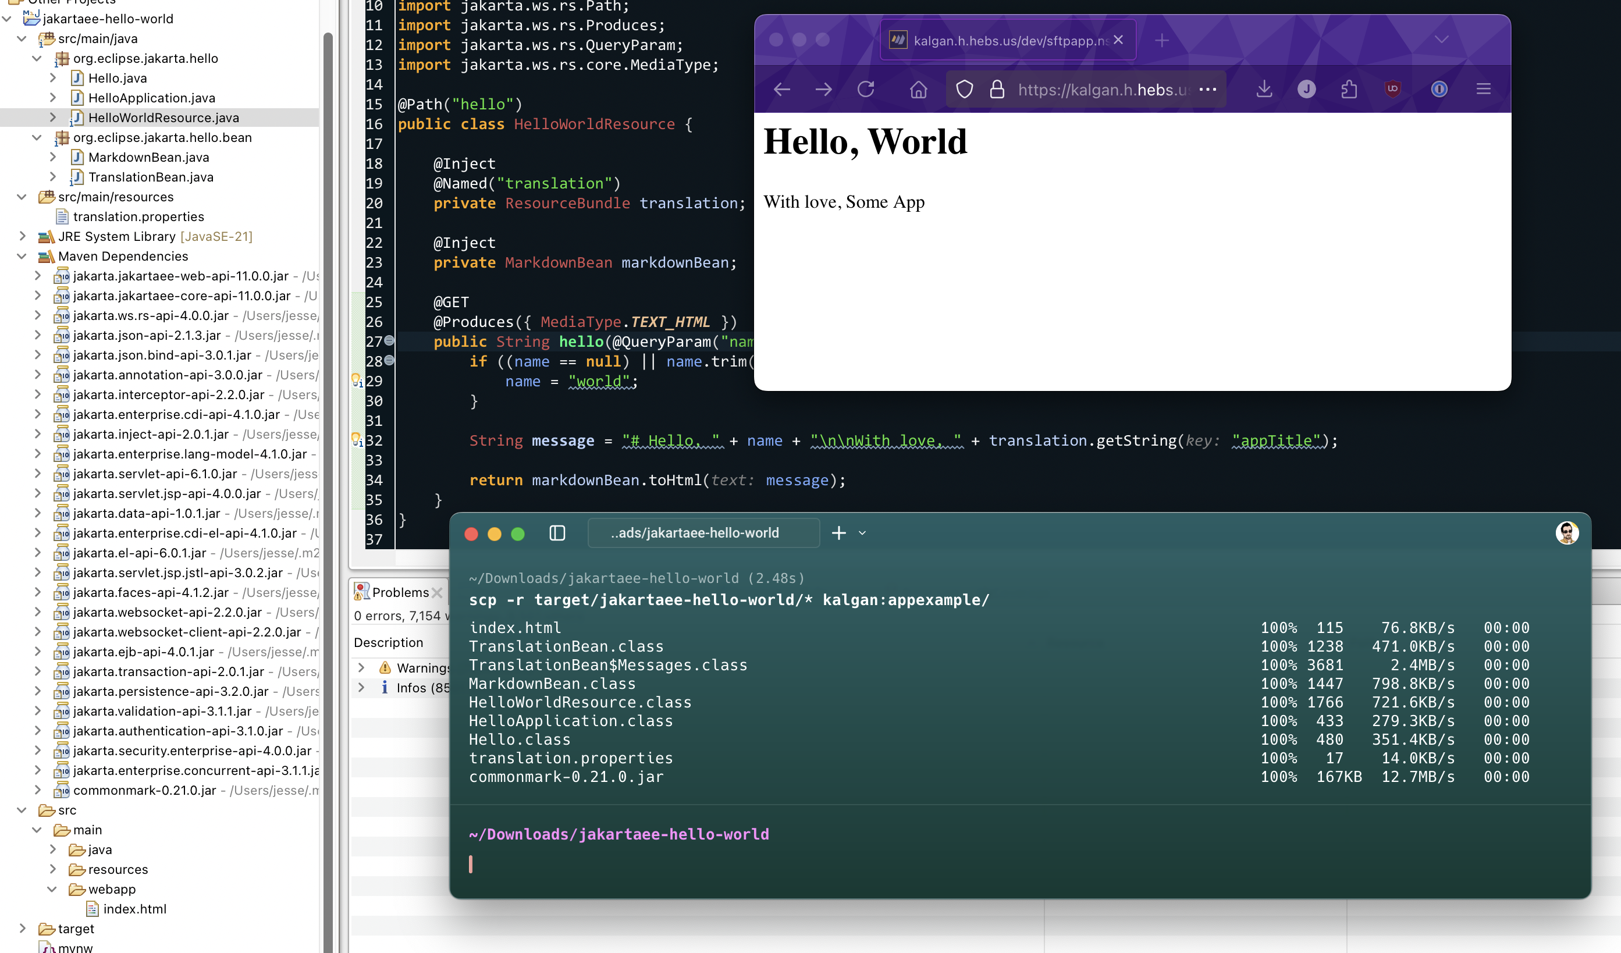Open the 1Password extension icon

1439,90
